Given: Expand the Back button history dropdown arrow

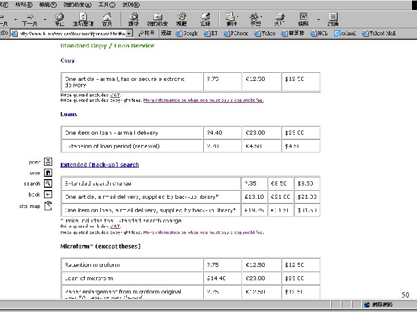Looking at the screenshot, I should pos(16,20).
